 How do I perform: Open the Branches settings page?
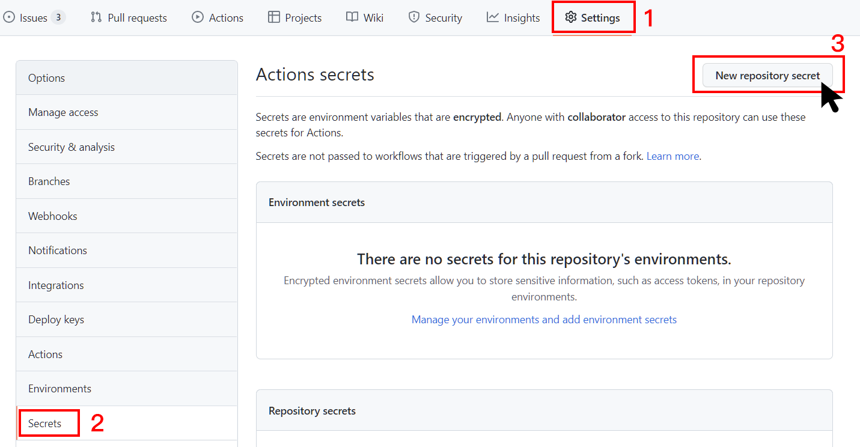point(49,181)
